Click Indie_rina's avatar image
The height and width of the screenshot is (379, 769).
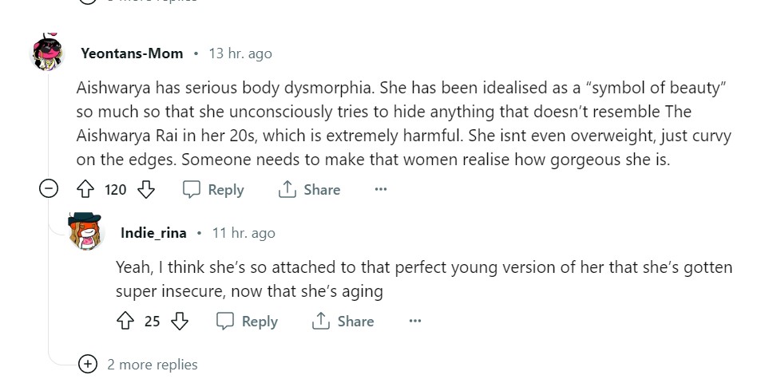(86, 231)
